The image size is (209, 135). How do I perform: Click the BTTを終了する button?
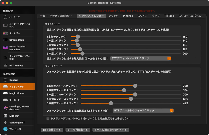pyautogui.click(x=52, y=130)
